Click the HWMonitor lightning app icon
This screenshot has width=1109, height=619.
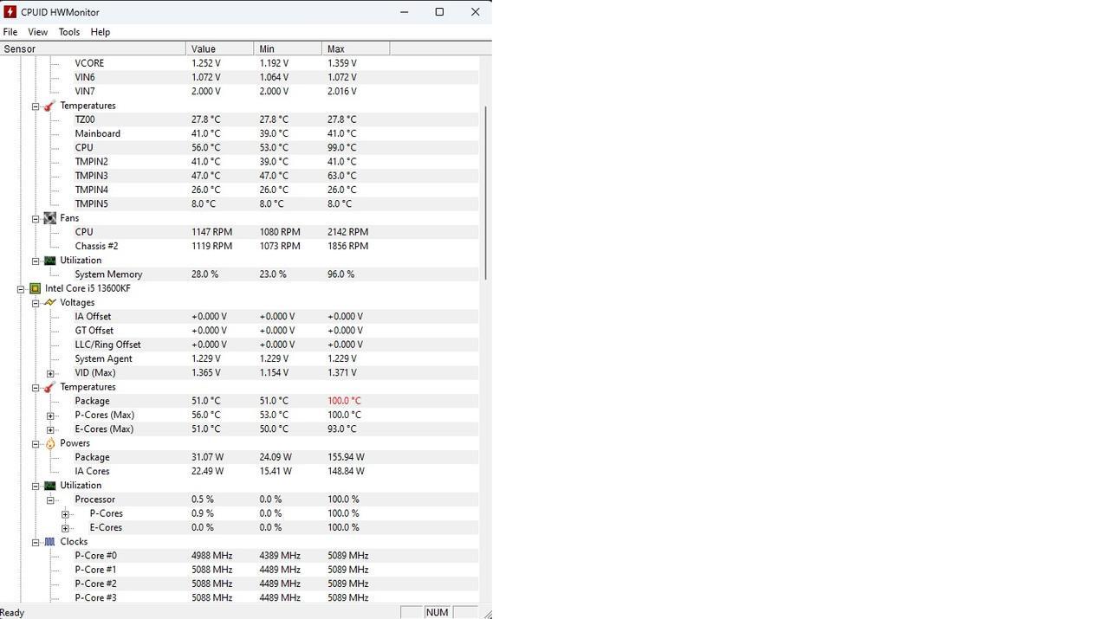tap(10, 12)
